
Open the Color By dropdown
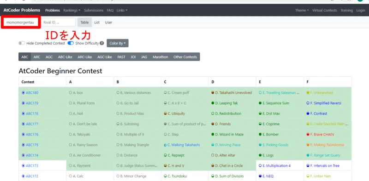pyautogui.click(x=118, y=43)
